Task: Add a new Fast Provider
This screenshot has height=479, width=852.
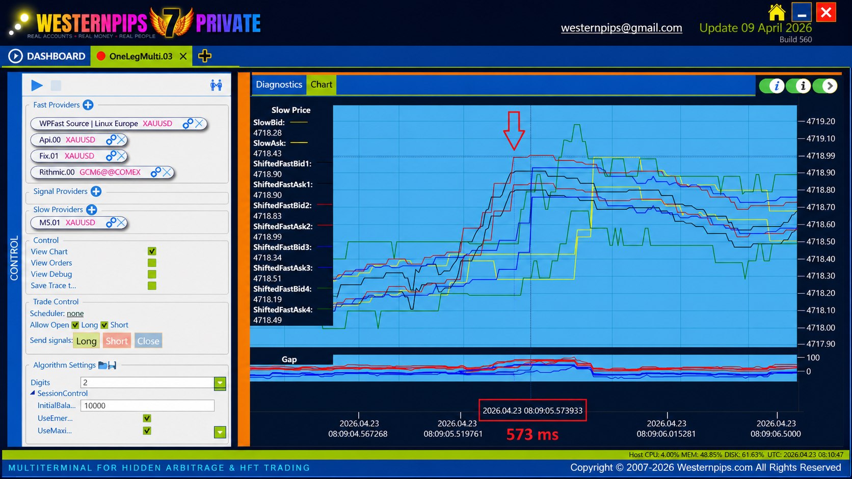Action: 88,105
